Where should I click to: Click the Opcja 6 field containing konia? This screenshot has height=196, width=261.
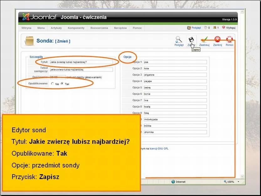point(175,94)
